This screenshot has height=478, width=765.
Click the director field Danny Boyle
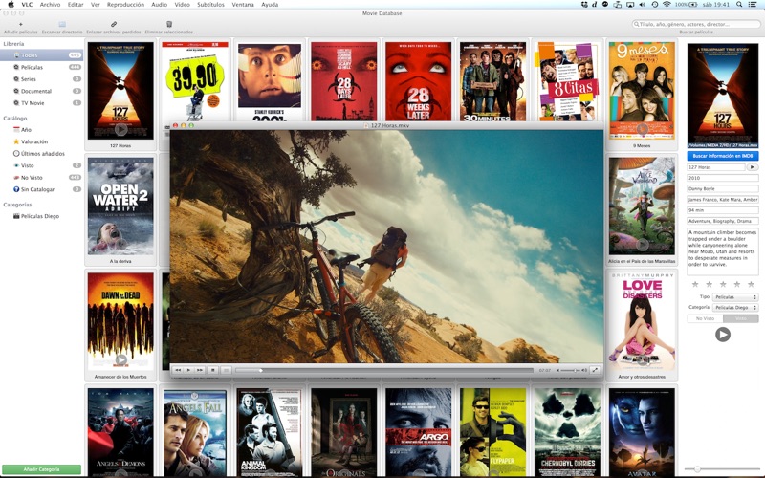tap(723, 188)
